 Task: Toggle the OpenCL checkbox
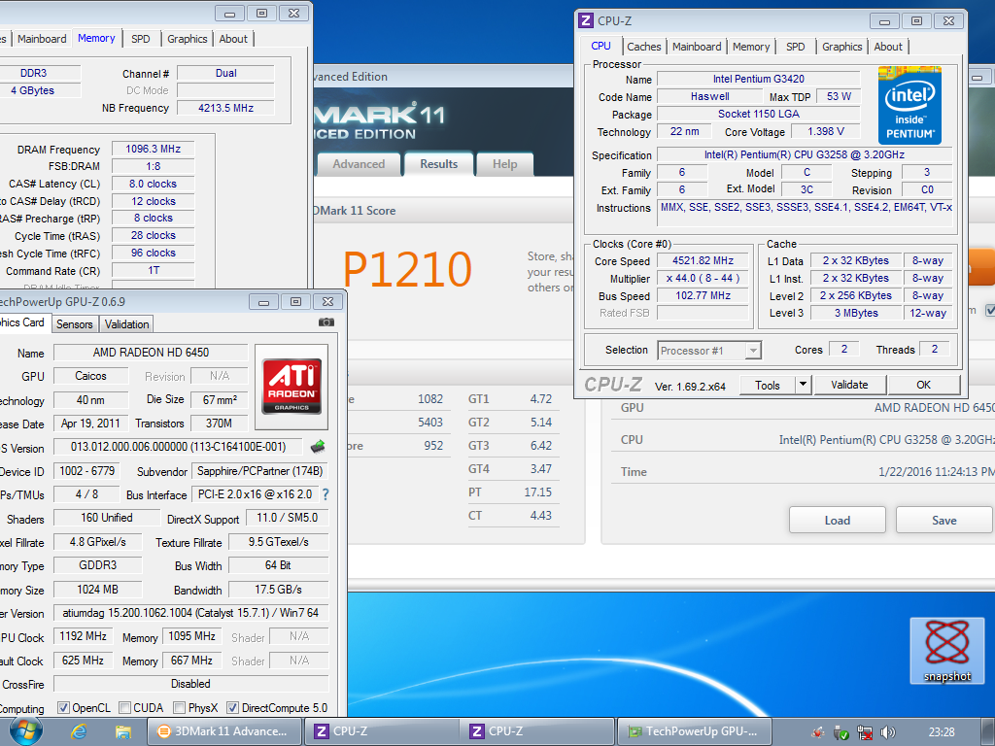(63, 708)
